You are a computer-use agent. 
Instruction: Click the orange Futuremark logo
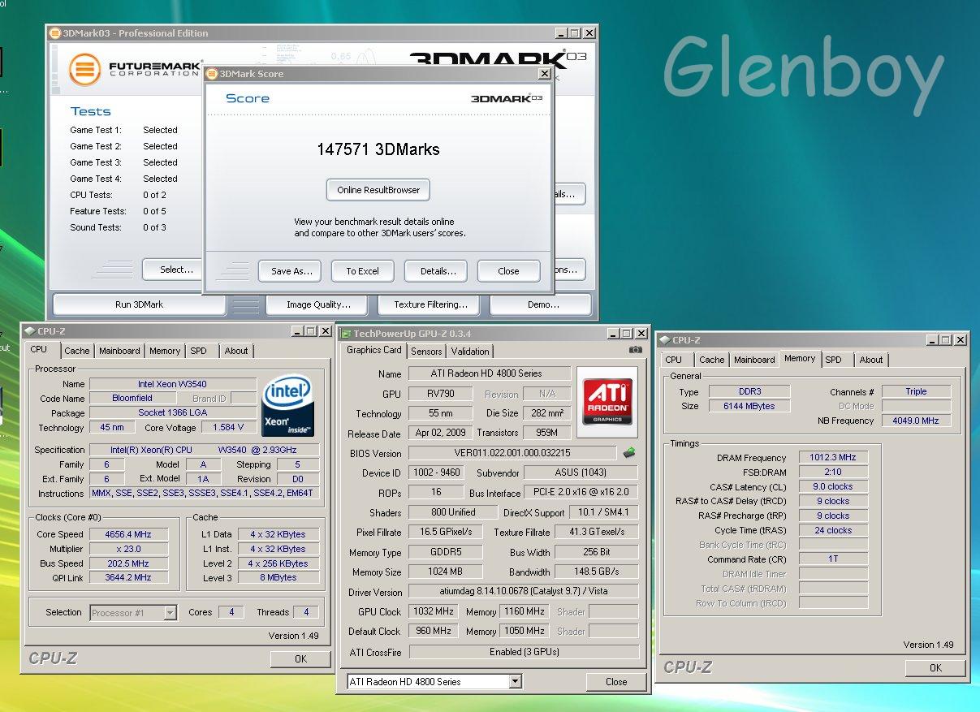[84, 69]
